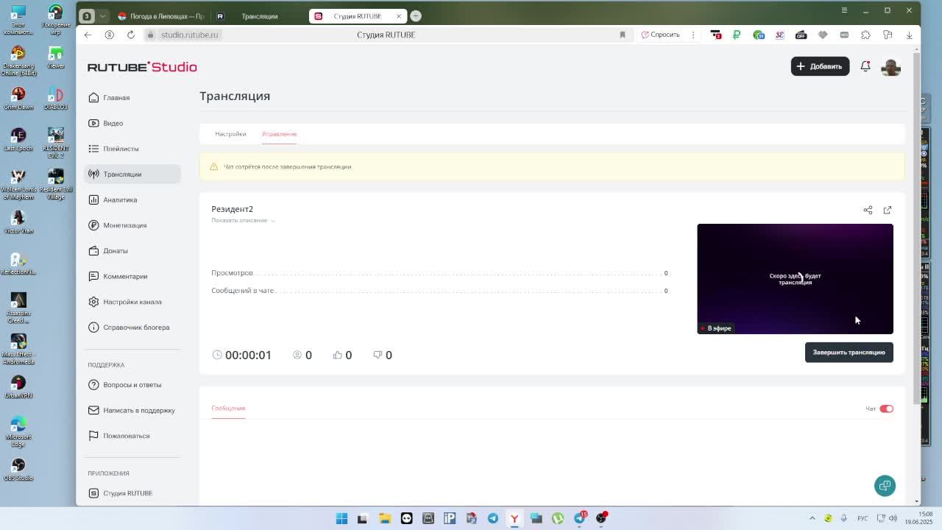Screen dimensions: 942x530
Task: Open Справочник блогера
Action: [132, 328]
